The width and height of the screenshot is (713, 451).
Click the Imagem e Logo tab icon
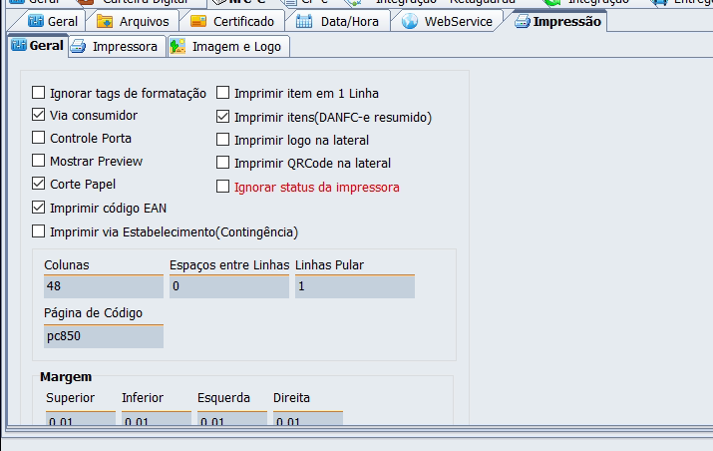[x=178, y=46]
